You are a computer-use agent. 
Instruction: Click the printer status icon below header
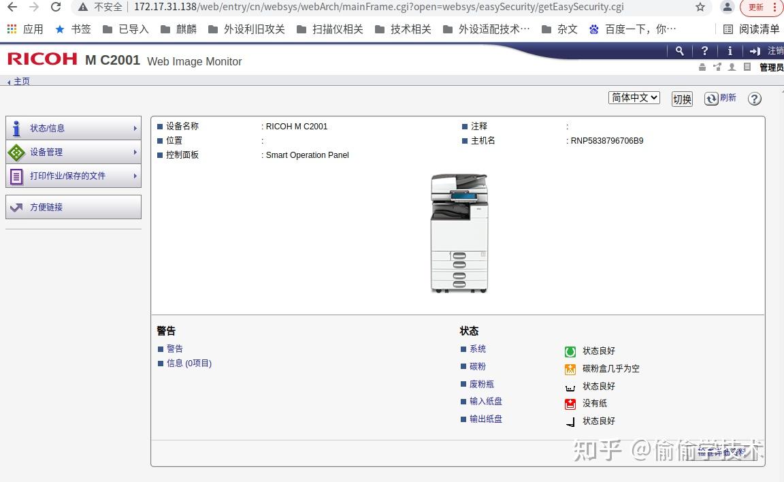702,67
